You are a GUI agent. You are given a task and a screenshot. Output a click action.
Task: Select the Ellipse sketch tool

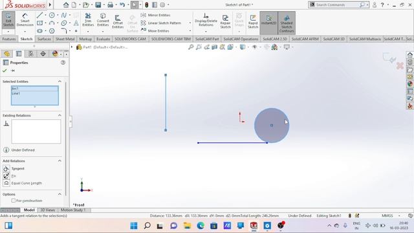click(64, 23)
